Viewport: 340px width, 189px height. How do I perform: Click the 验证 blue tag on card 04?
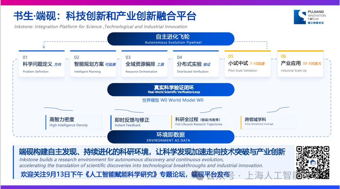tap(207, 65)
